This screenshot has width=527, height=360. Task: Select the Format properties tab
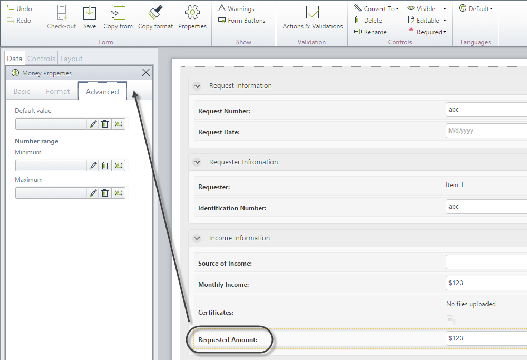tap(58, 91)
